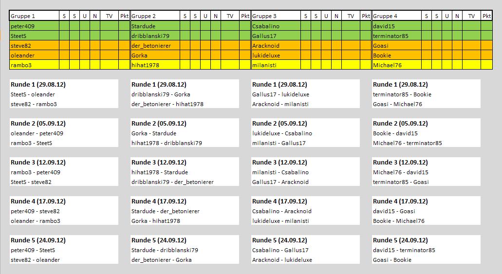Select the match Gallus17 - Aracknoid
Viewport: 502px width, 274px height.
(x=280, y=182)
